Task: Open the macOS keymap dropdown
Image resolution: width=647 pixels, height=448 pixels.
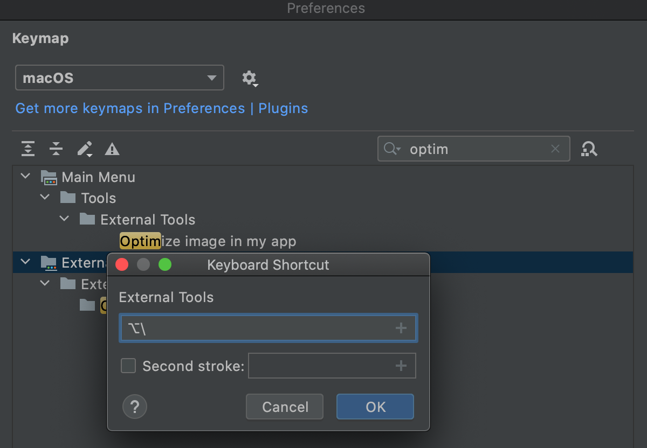Action: coord(120,78)
